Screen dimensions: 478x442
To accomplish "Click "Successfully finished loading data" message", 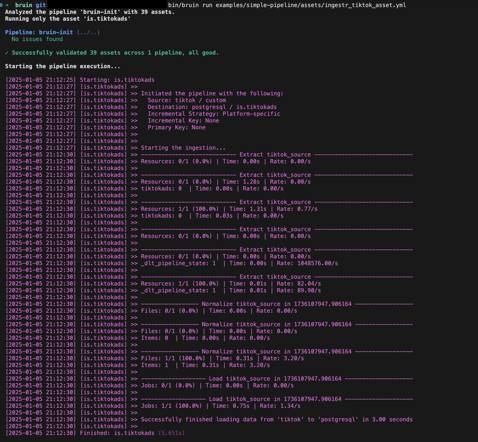I will [x=277, y=419].
